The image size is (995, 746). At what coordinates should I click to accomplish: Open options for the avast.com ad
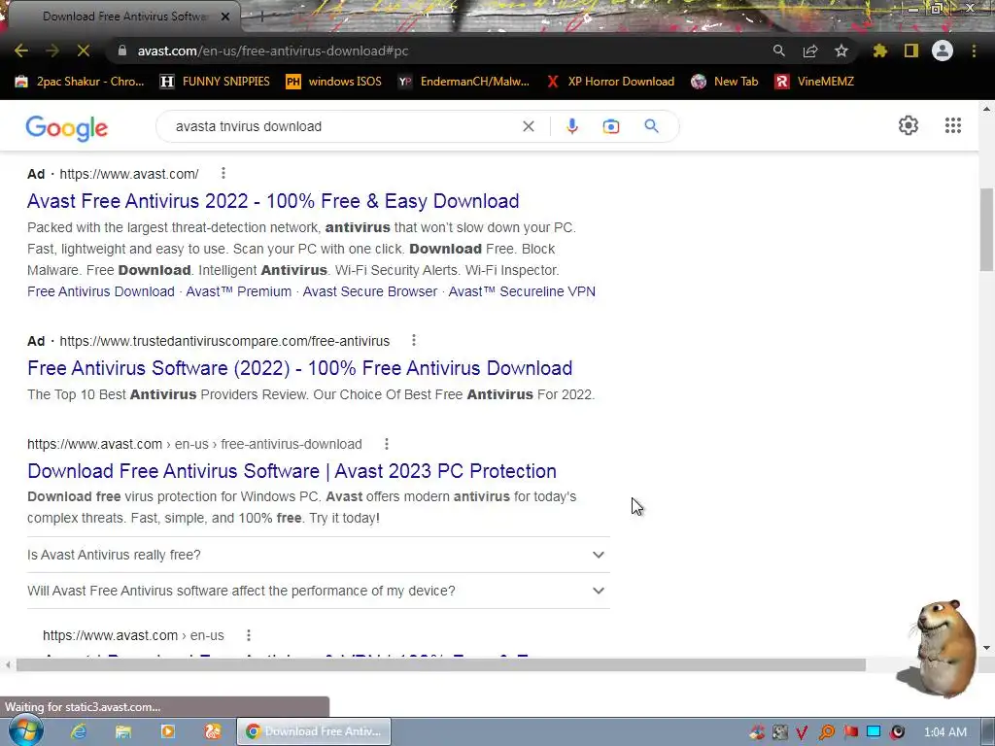click(223, 173)
